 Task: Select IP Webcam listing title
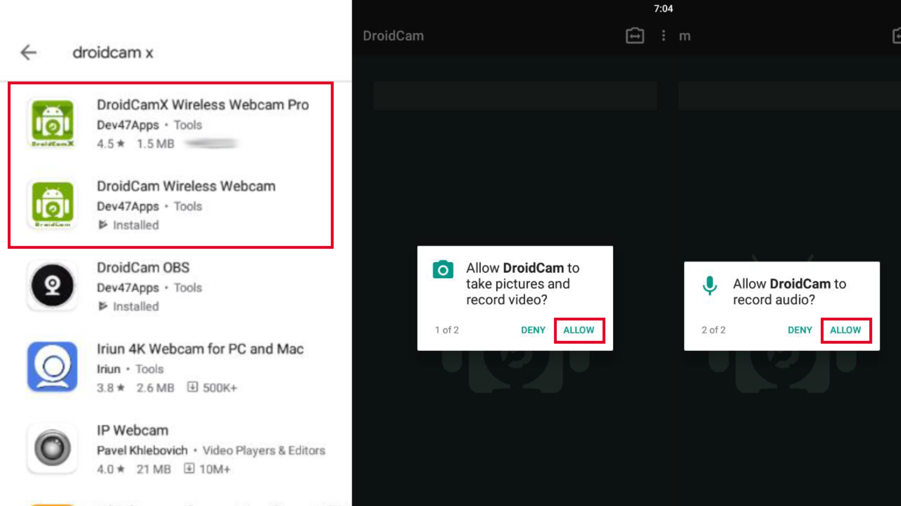click(x=132, y=430)
